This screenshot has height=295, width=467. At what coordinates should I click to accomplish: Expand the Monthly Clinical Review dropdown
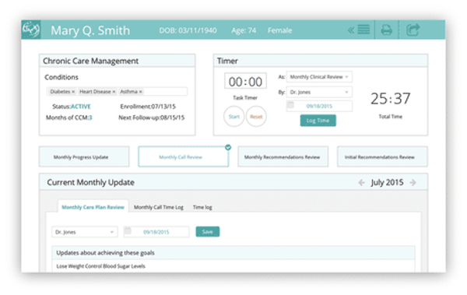point(319,77)
